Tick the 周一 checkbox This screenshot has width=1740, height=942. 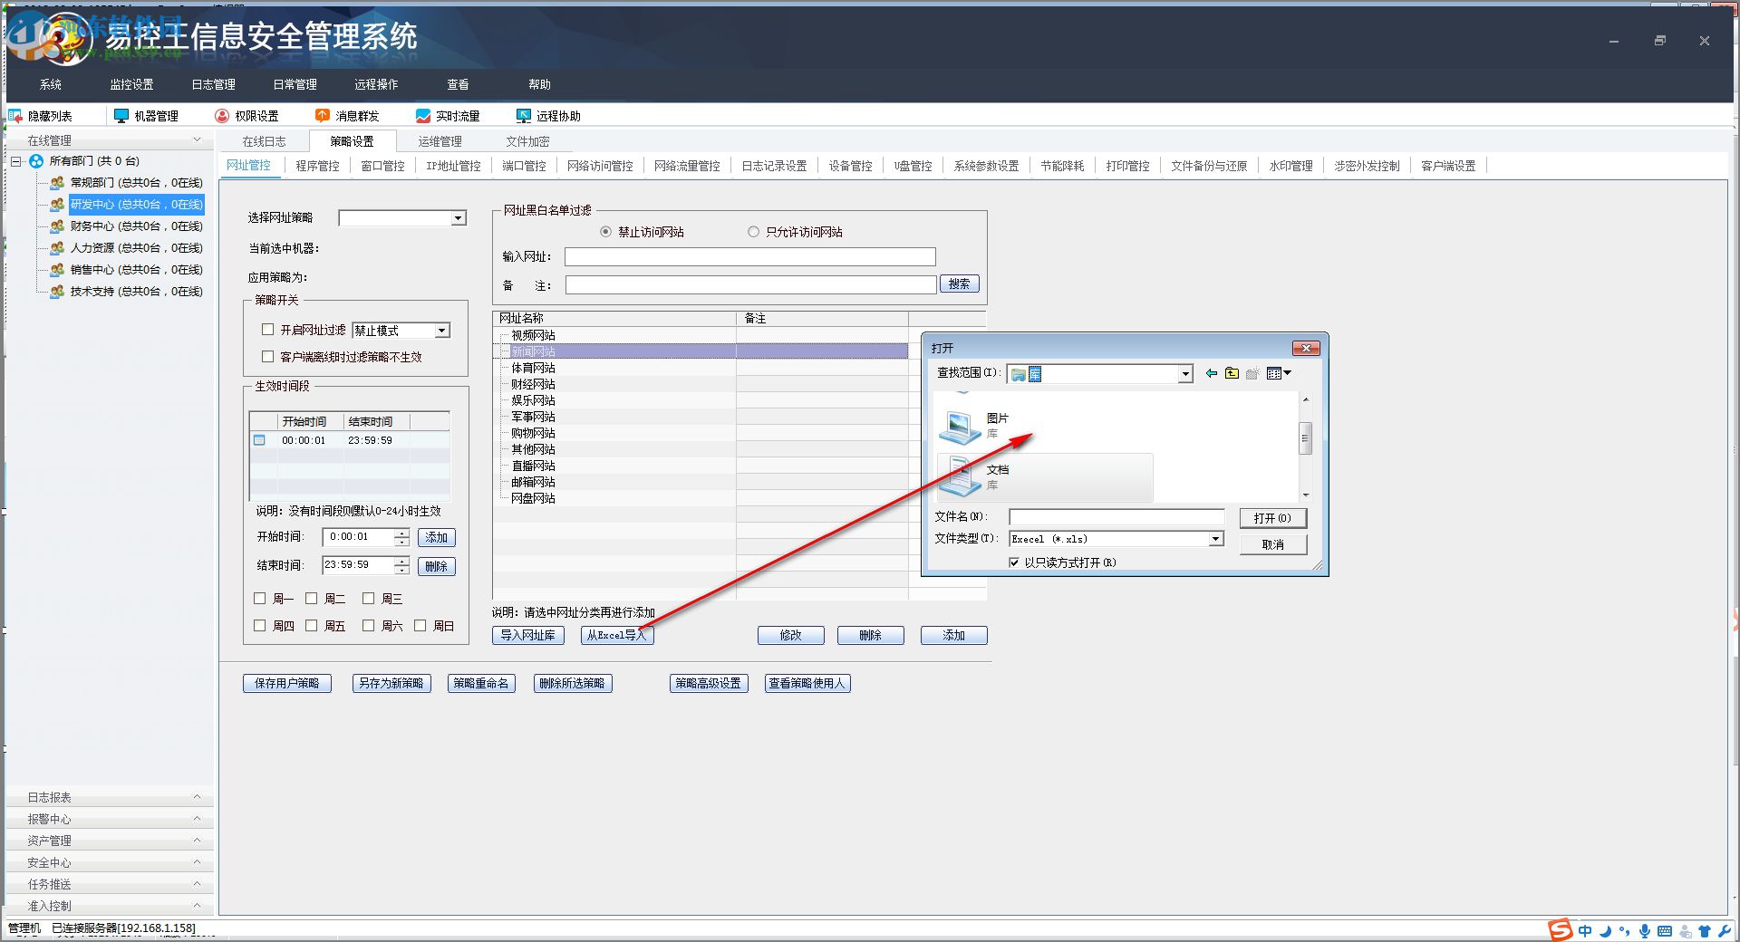260,599
